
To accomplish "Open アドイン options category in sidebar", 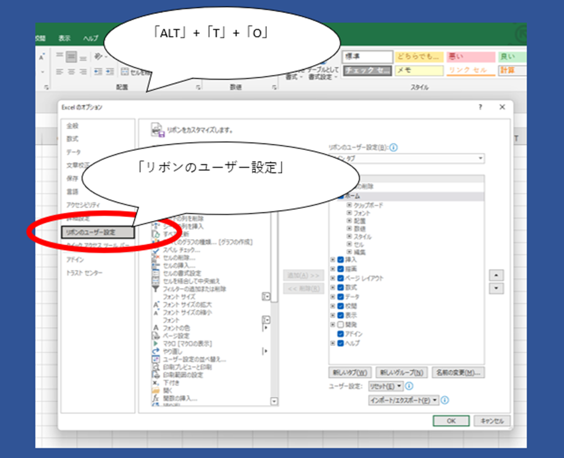I will pyautogui.click(x=75, y=259).
